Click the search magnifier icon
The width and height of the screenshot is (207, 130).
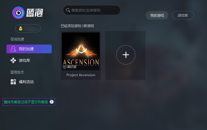pos(68,10)
